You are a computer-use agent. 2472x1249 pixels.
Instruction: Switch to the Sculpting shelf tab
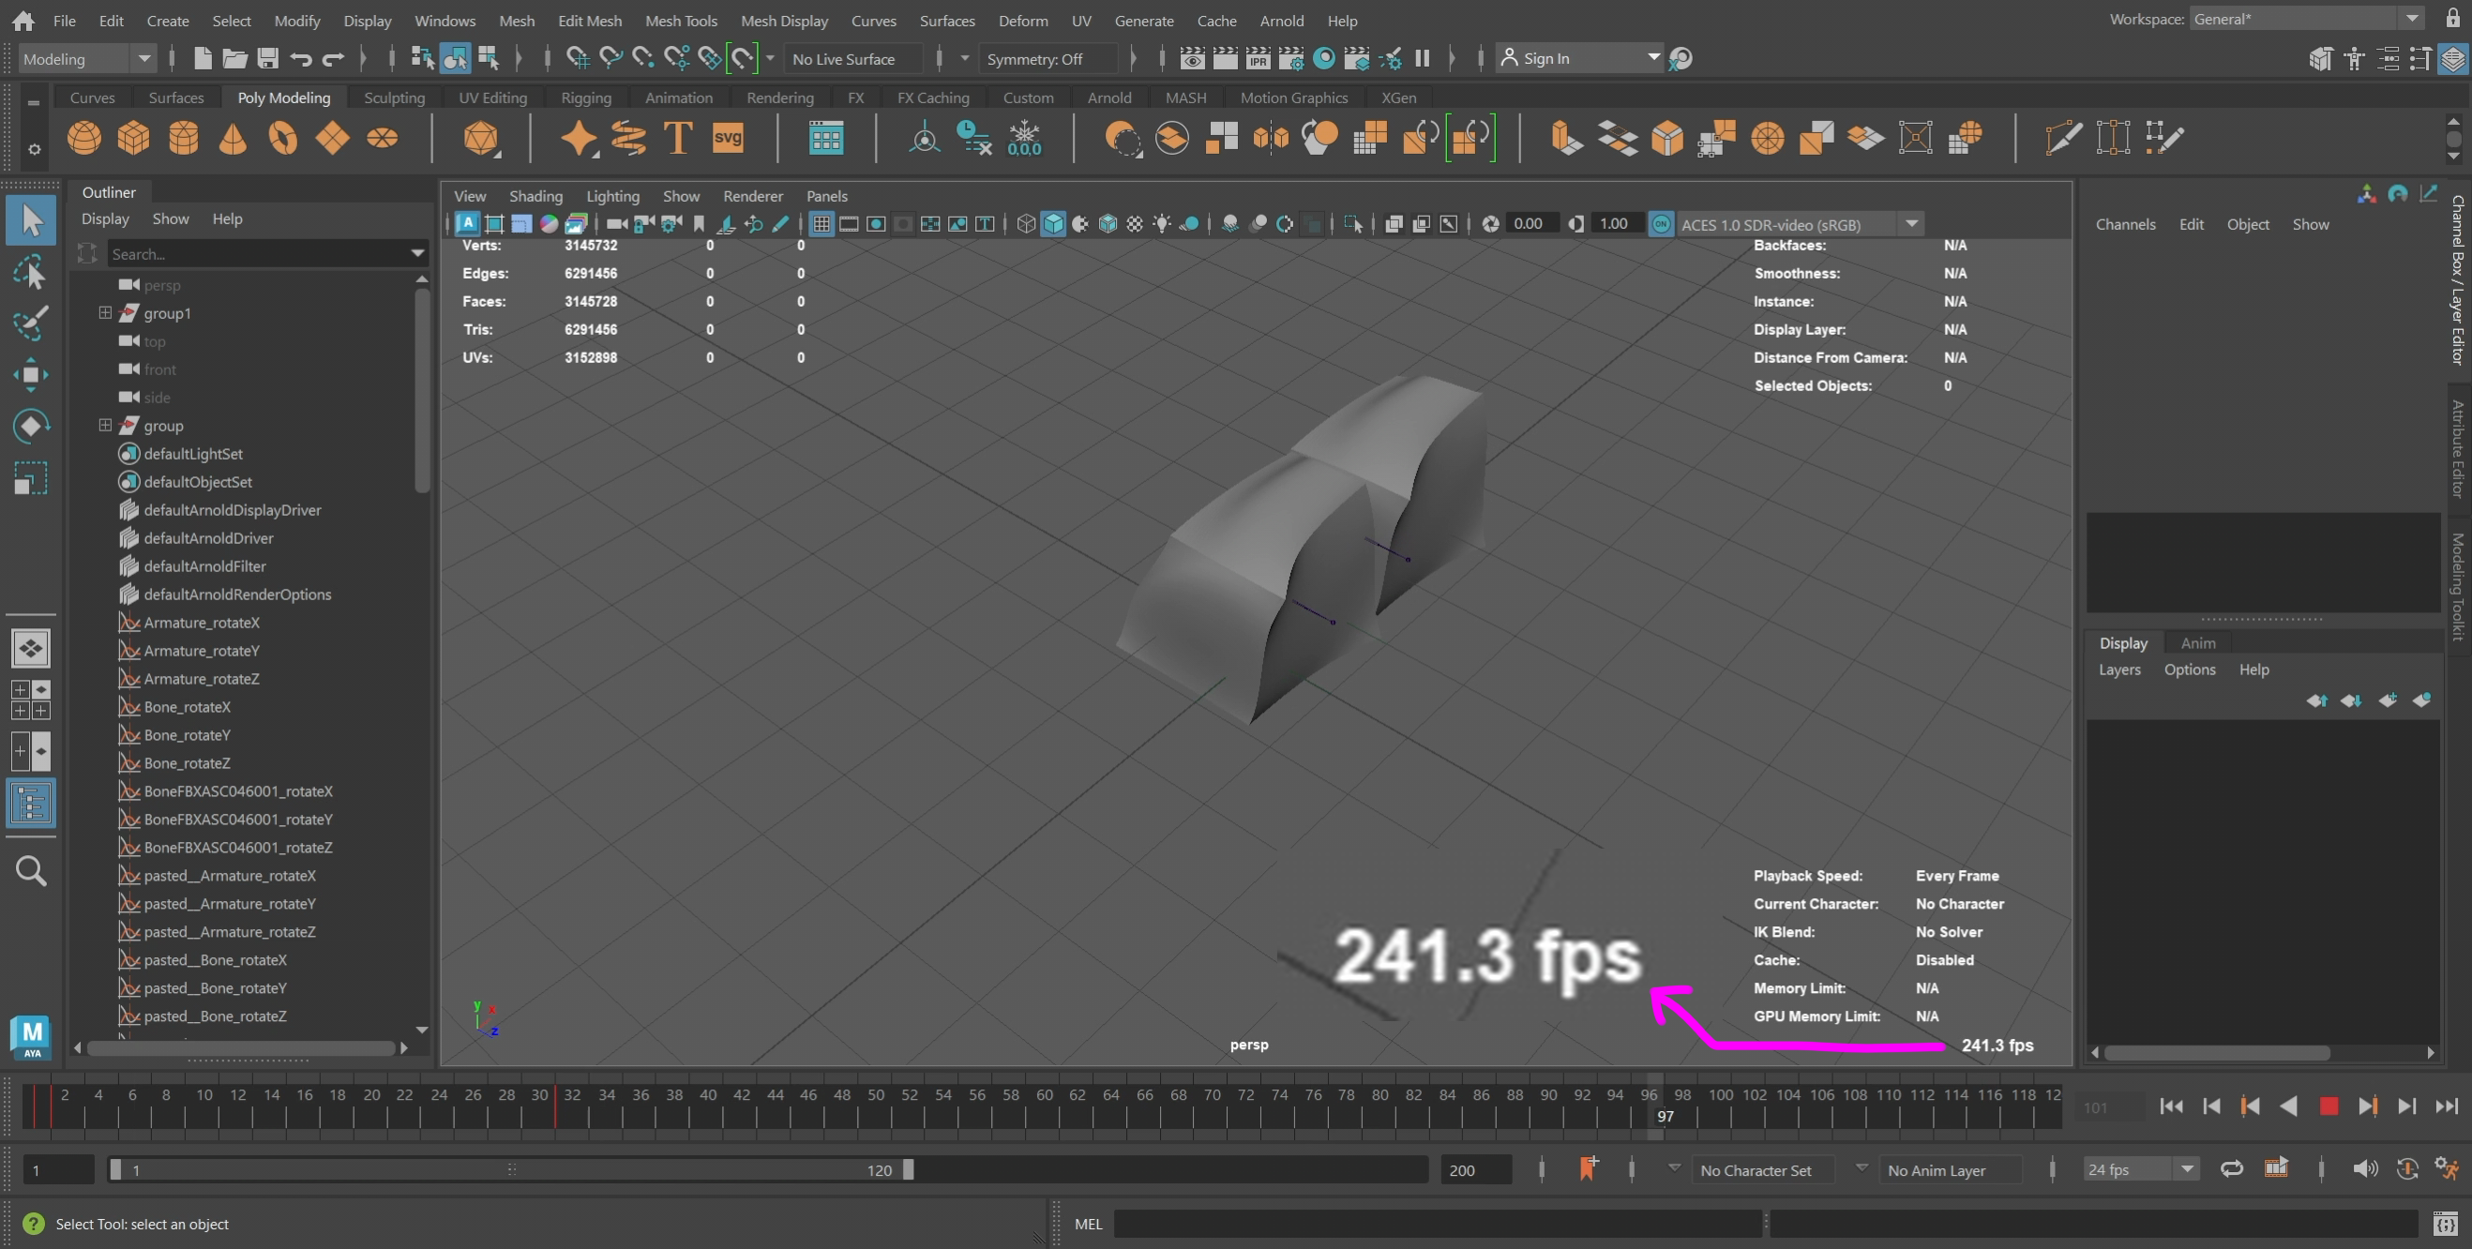[x=394, y=97]
